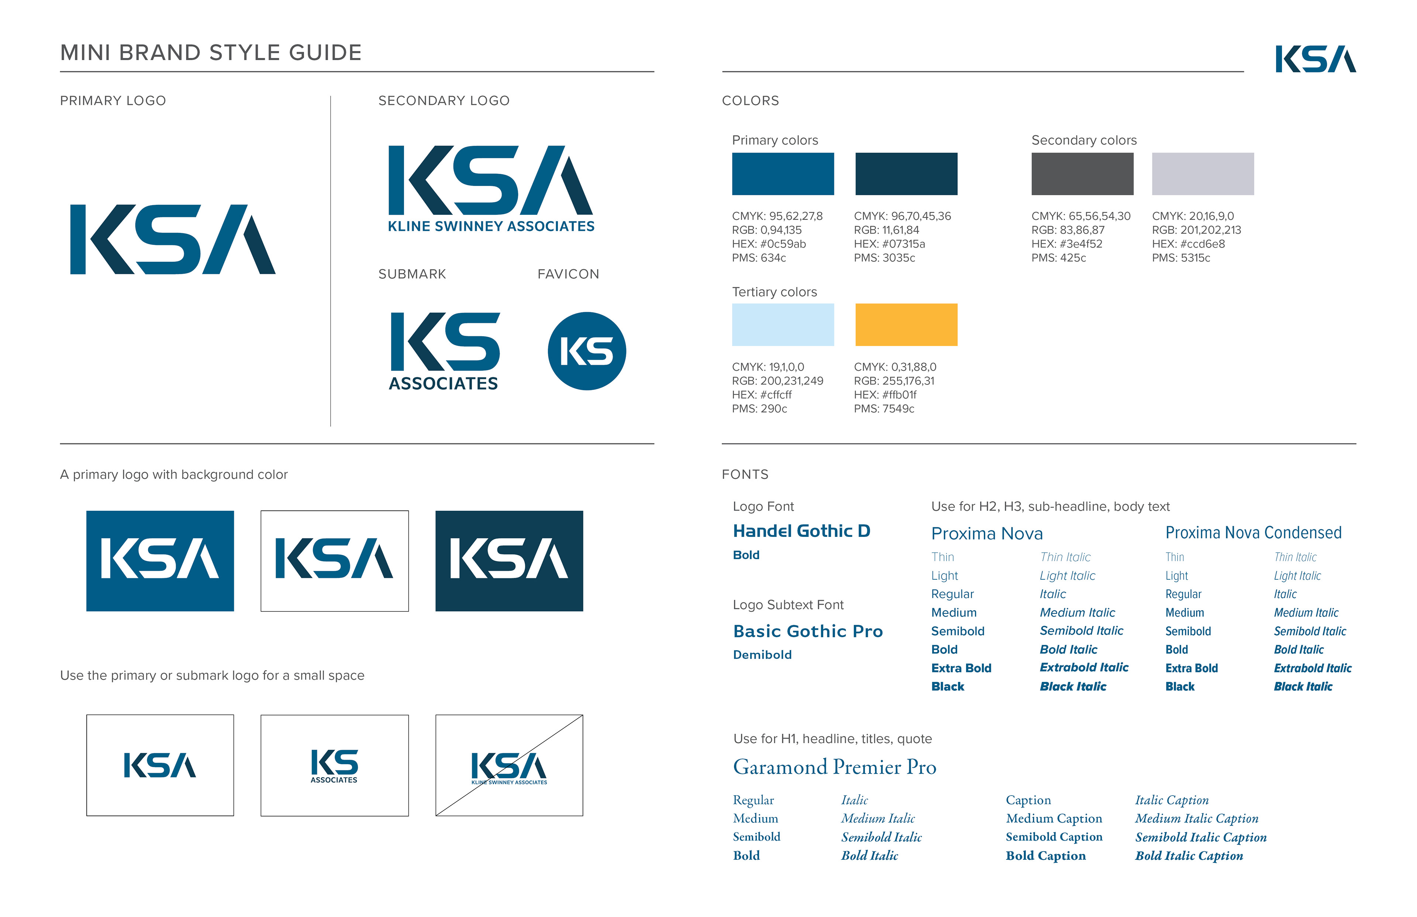The width and height of the screenshot is (1417, 917).
Task: Pick the dark navy swatch PMS 3035c
Action: coord(906,174)
